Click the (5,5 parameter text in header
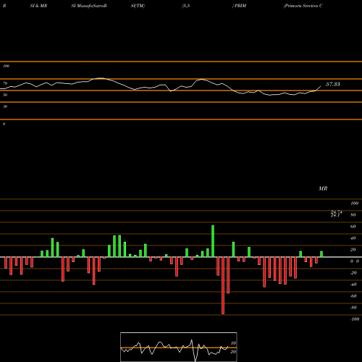 coord(186,6)
